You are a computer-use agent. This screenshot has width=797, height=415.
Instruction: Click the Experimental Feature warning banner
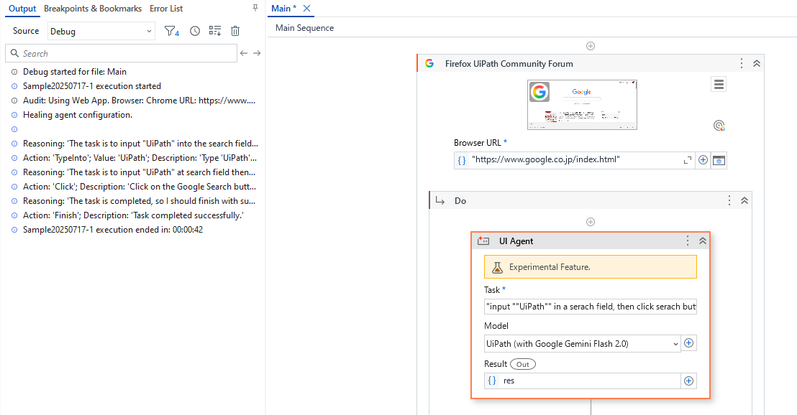590,266
